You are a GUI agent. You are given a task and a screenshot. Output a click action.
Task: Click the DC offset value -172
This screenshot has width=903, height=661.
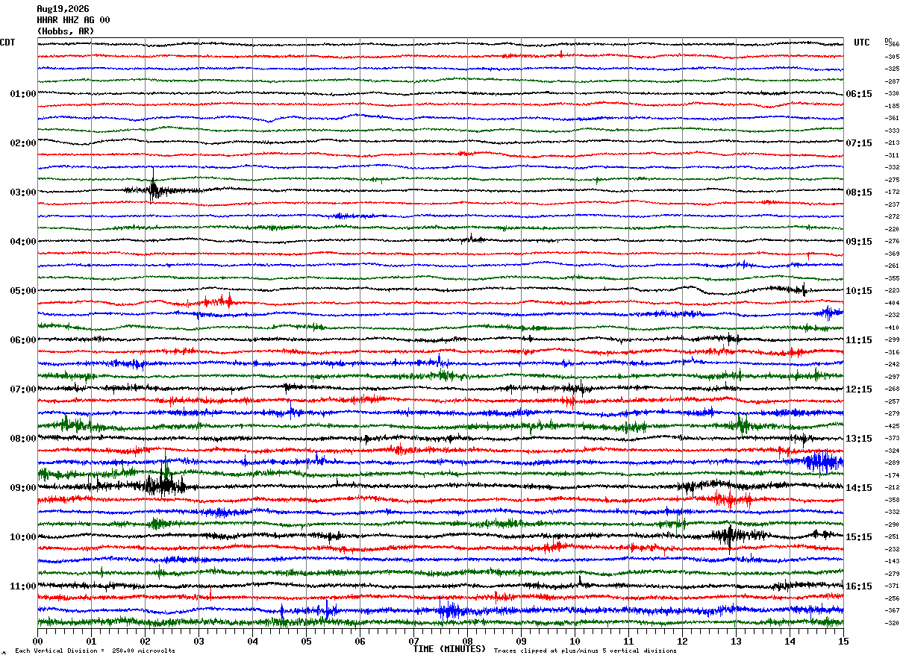(x=892, y=192)
